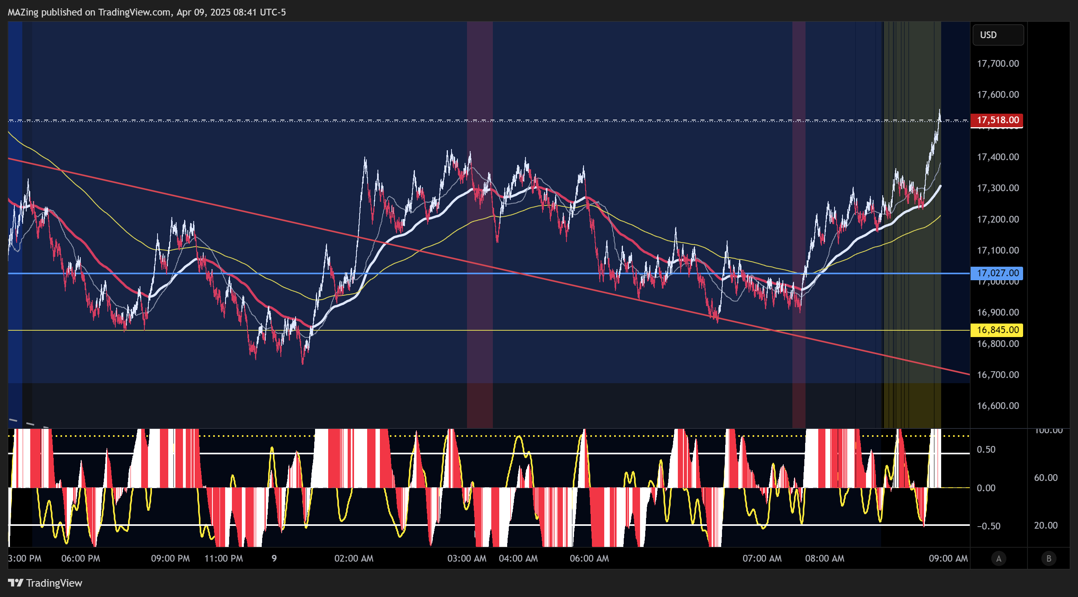The height and width of the screenshot is (597, 1078).
Task: Click the 16,600.00 price axis label
Action: point(998,405)
